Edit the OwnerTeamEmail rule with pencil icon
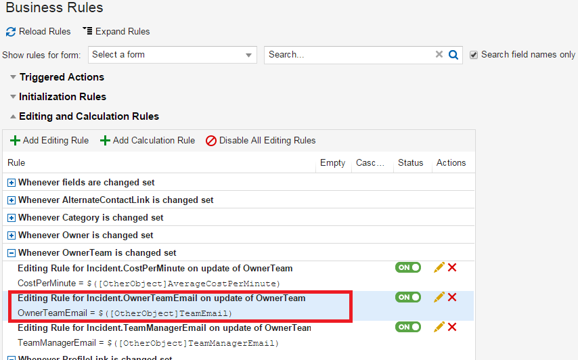The image size is (578, 360). (439, 298)
